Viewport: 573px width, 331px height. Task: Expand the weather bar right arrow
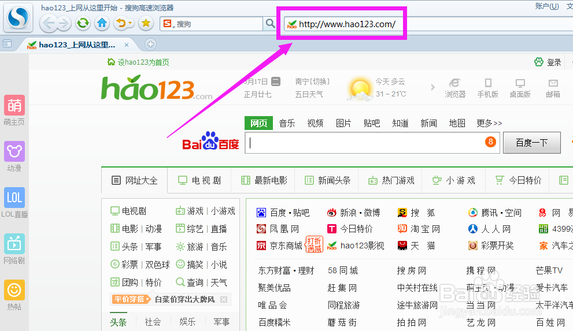(432, 87)
